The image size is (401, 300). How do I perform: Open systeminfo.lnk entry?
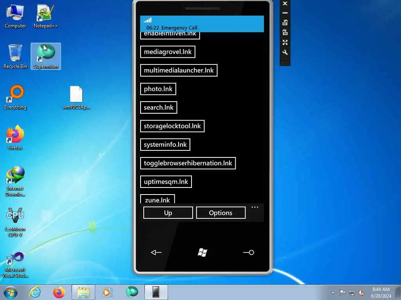tap(165, 145)
